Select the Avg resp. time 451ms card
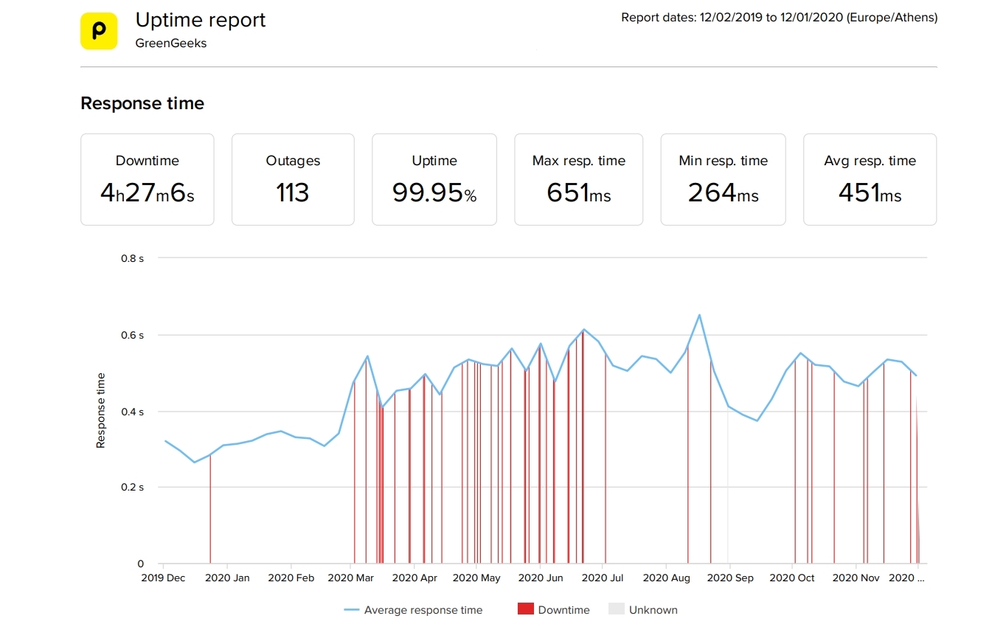The width and height of the screenshot is (1006, 627). (x=870, y=179)
